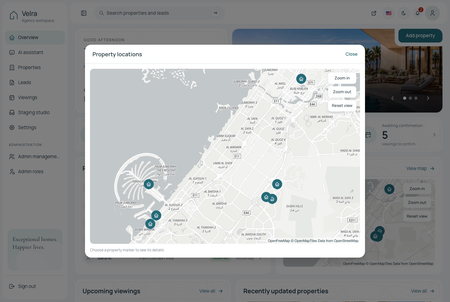Click Zoom in on the background map
Screen dimensions: 450x302
click(x=417, y=189)
